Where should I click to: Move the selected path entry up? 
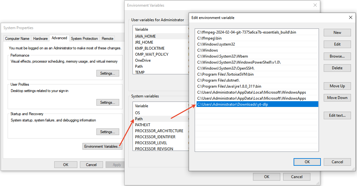337,86
